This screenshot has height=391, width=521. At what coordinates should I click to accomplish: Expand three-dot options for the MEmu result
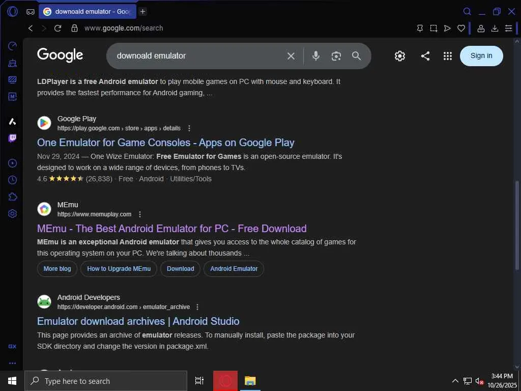[140, 214]
